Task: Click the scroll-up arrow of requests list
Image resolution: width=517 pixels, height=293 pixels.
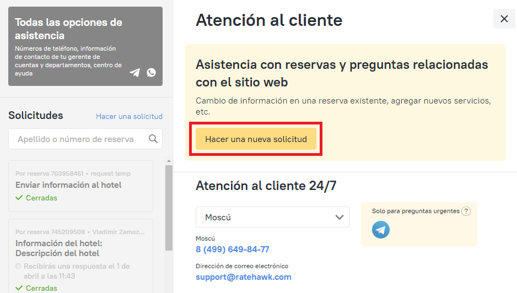Action: pyautogui.click(x=169, y=161)
